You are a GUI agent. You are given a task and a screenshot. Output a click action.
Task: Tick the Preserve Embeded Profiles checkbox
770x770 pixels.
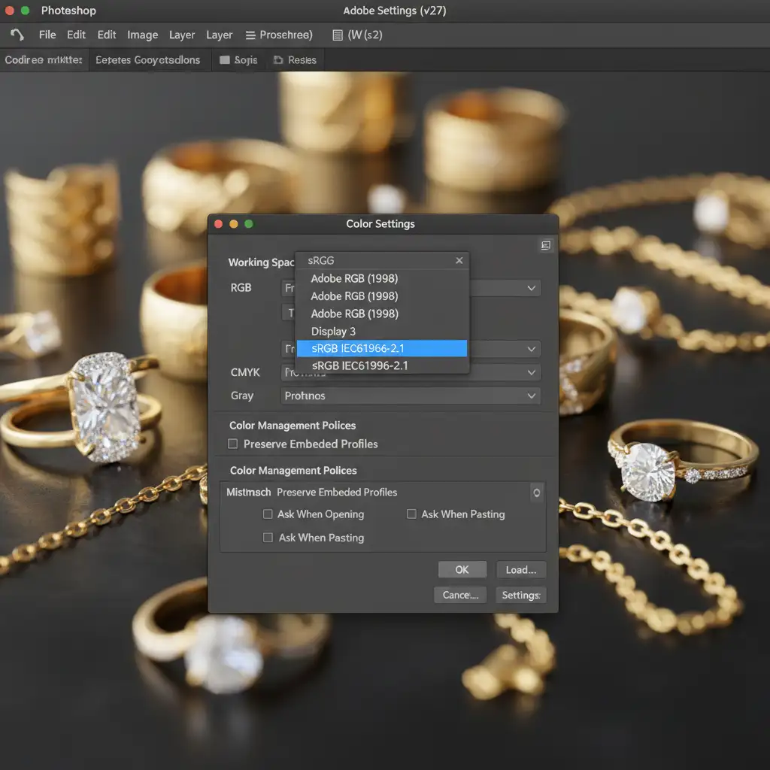(x=233, y=444)
